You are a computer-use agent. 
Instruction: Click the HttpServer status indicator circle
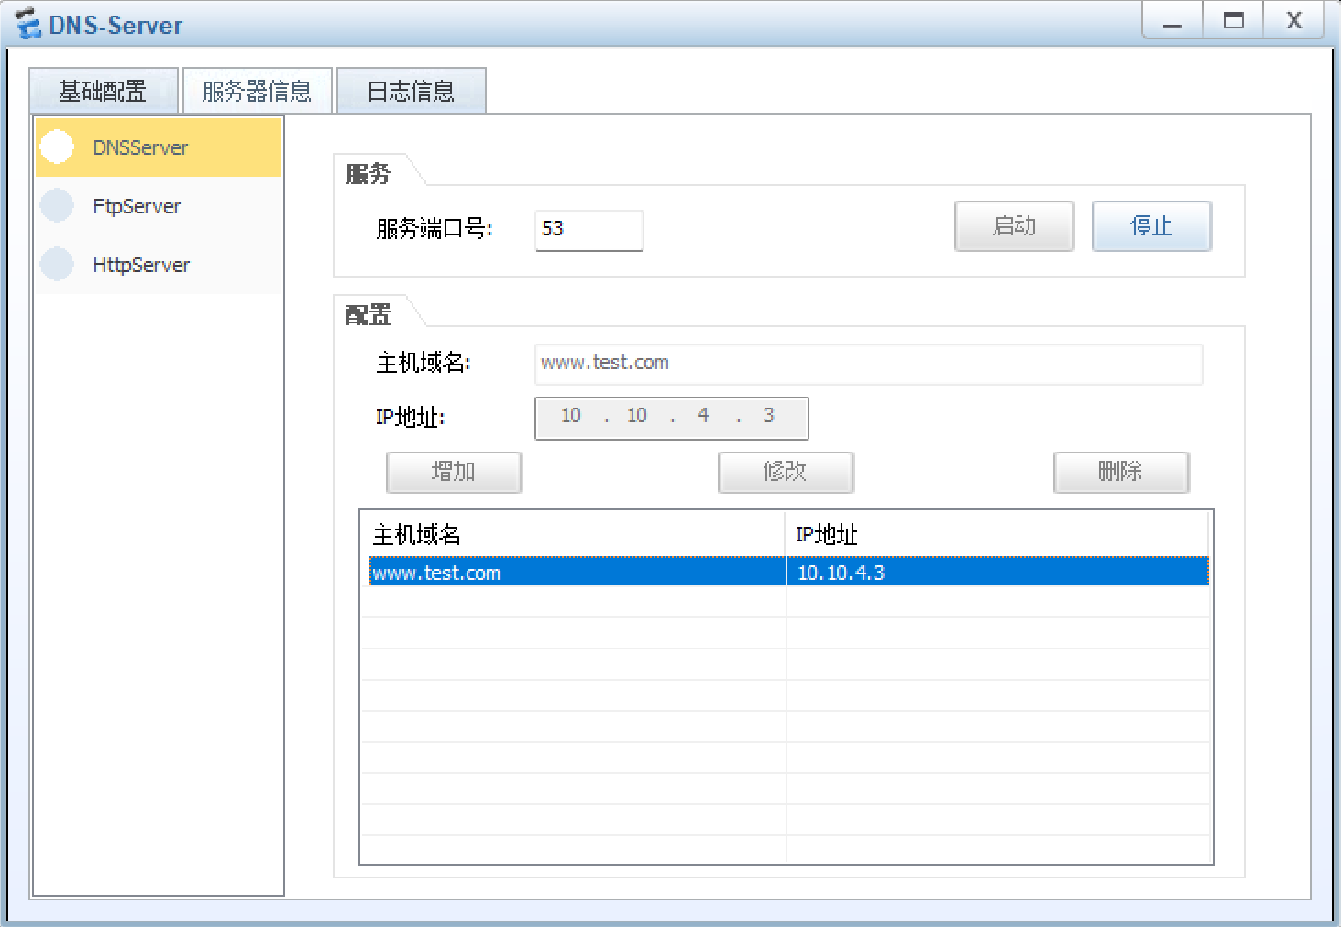coord(57,264)
